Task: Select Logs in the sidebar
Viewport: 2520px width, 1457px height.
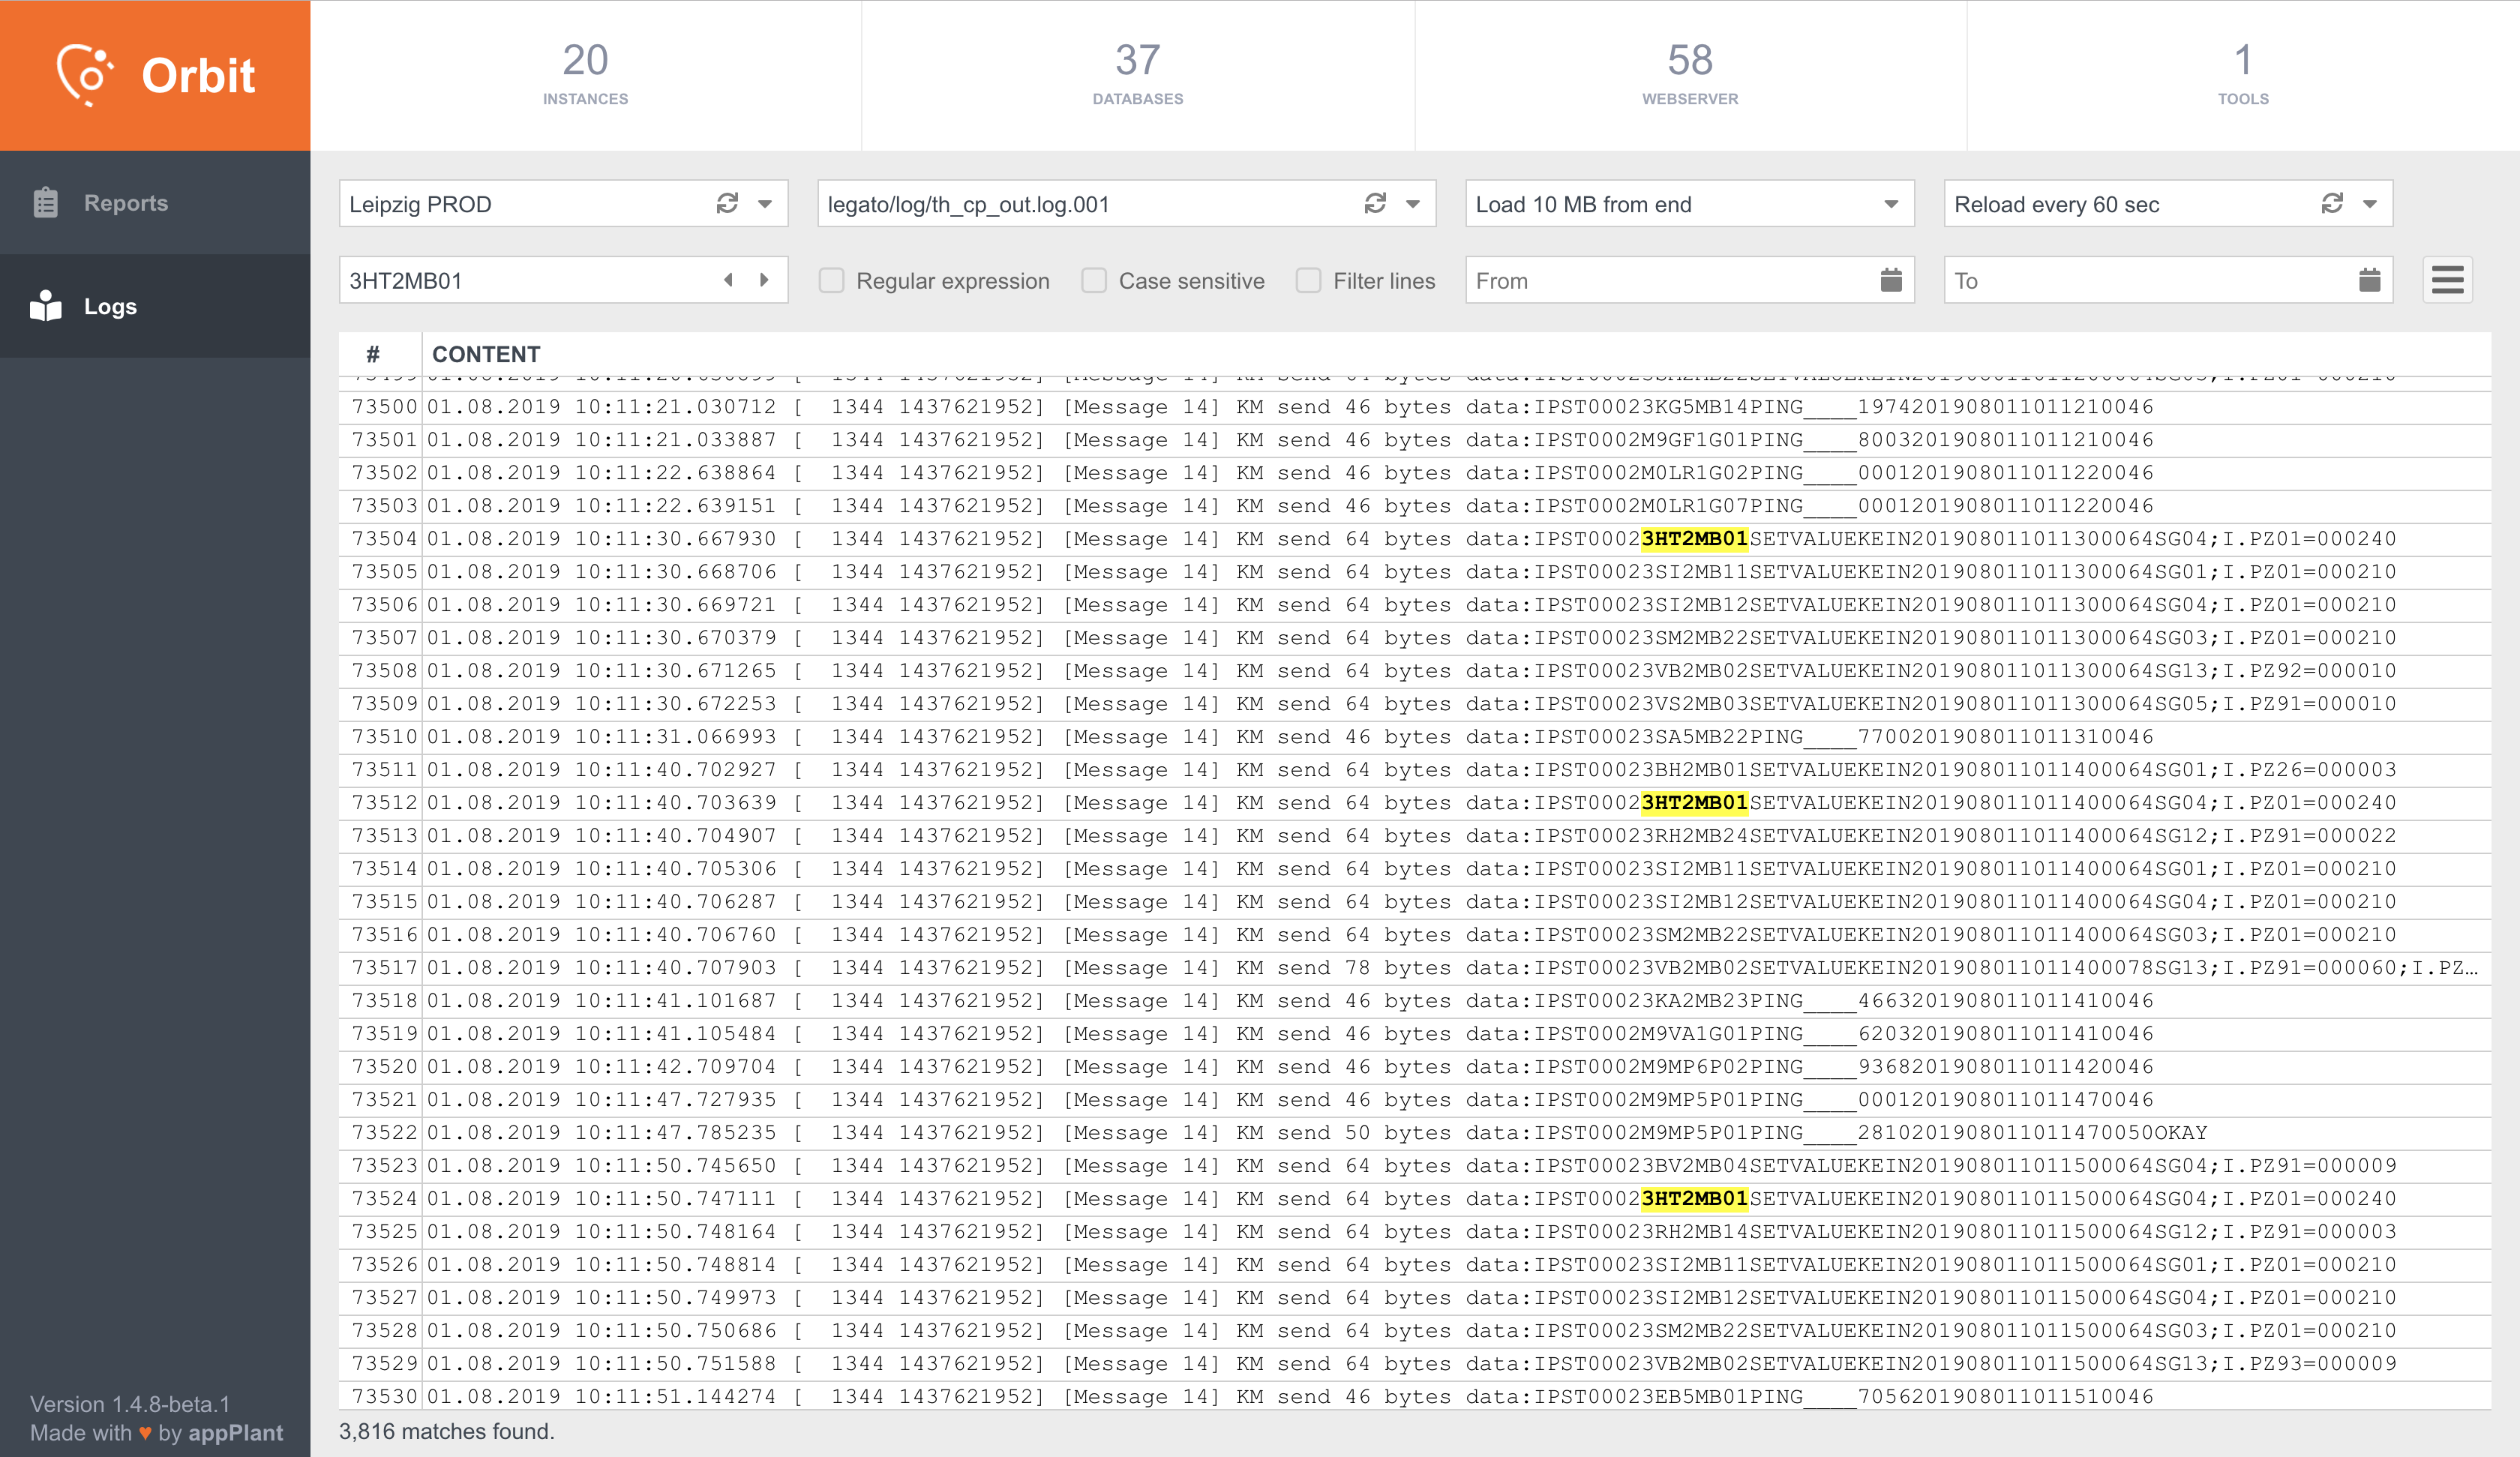Action: pyautogui.click(x=110, y=307)
